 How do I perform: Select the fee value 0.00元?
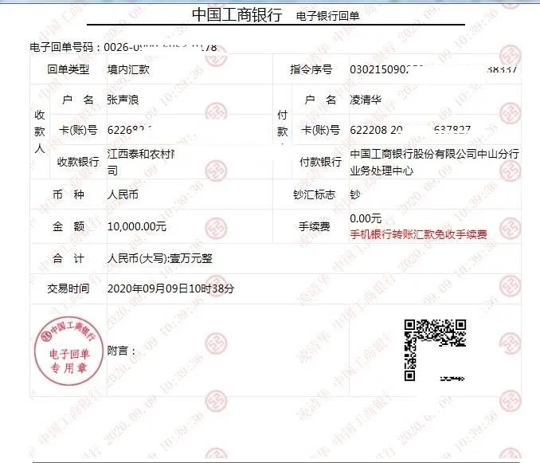(366, 218)
